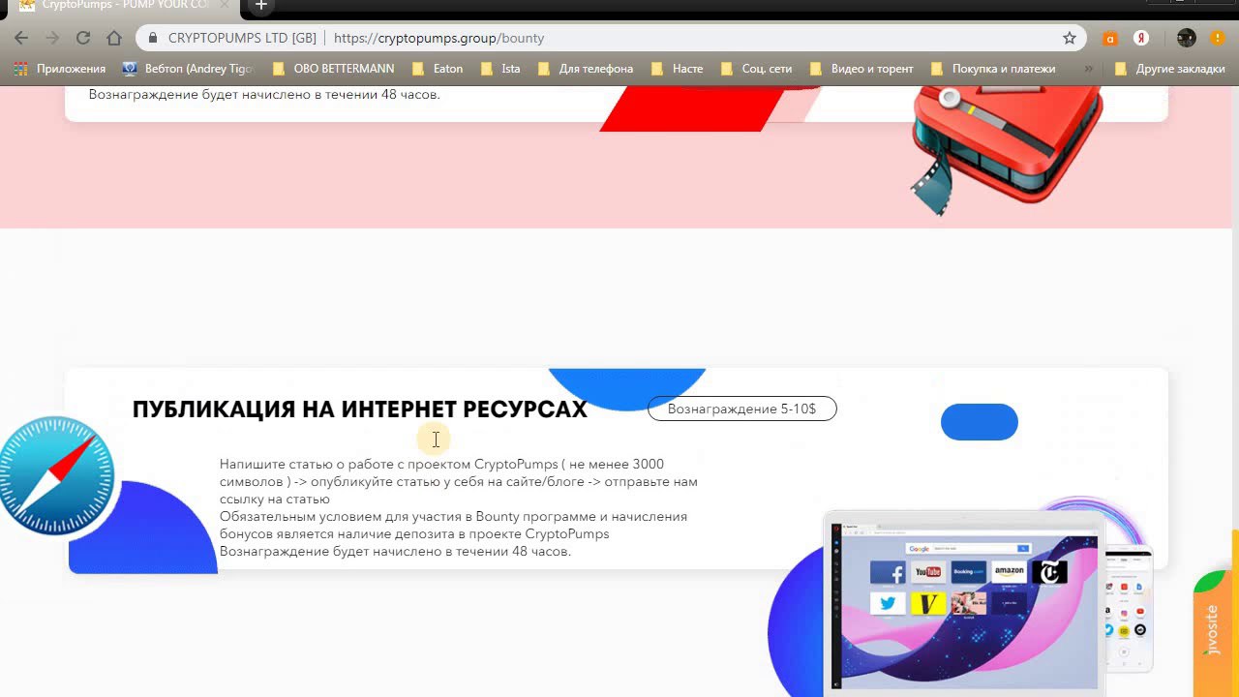Click the Safari compass image
Screen dimensions: 1239x697
[54, 475]
